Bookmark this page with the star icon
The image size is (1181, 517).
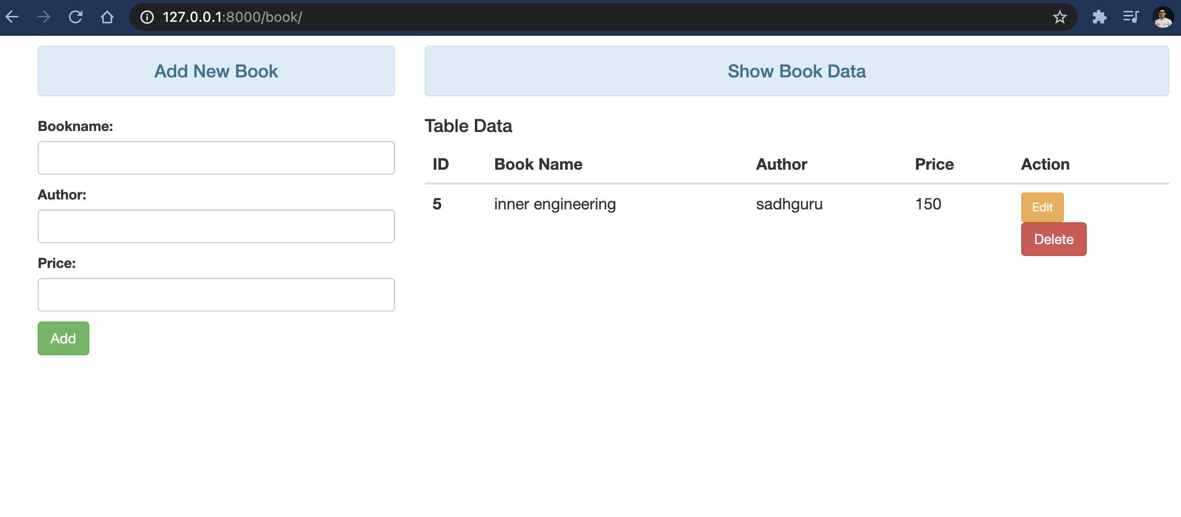1060,17
